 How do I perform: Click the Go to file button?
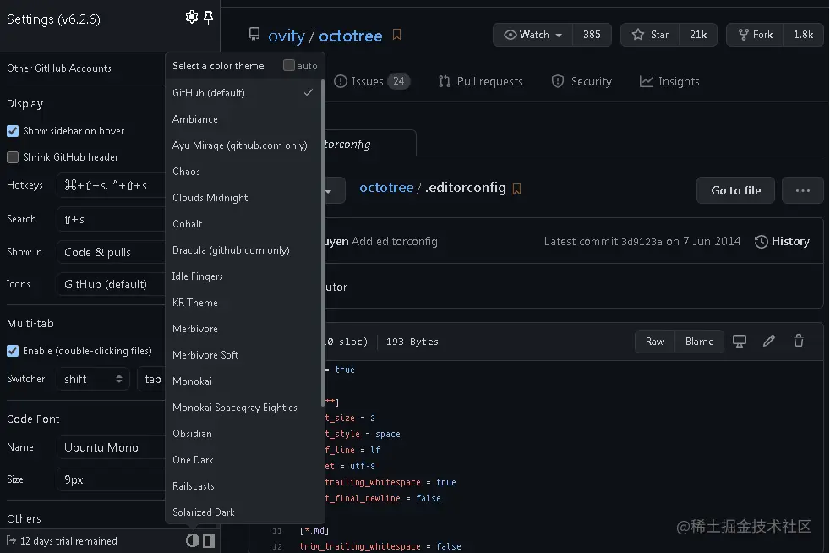point(736,190)
